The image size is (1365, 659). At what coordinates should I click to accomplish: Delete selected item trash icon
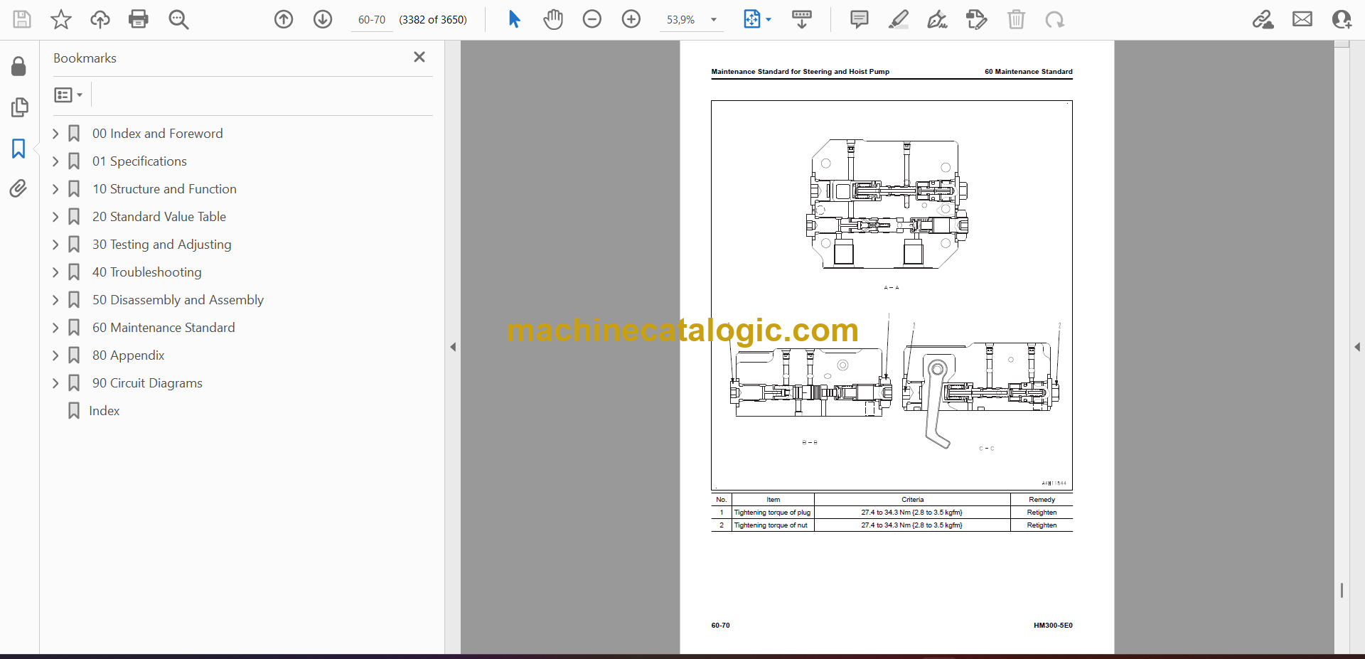(1017, 19)
